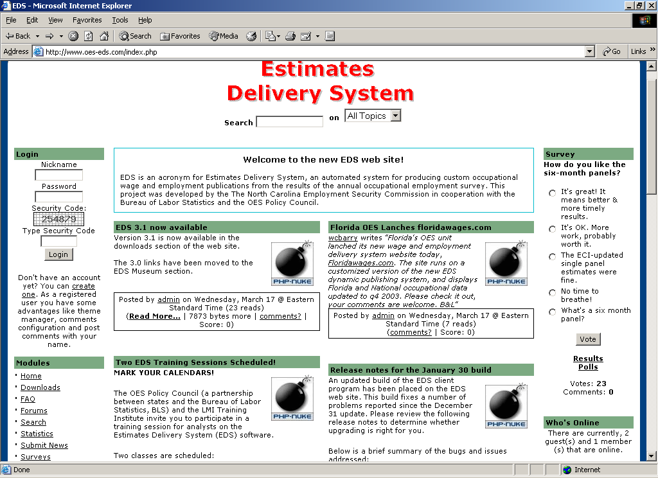
Task: Open the Downloads module link
Action: tap(40, 387)
